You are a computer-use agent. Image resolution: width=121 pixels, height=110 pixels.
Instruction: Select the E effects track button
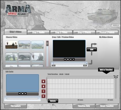[x=44, y=96]
